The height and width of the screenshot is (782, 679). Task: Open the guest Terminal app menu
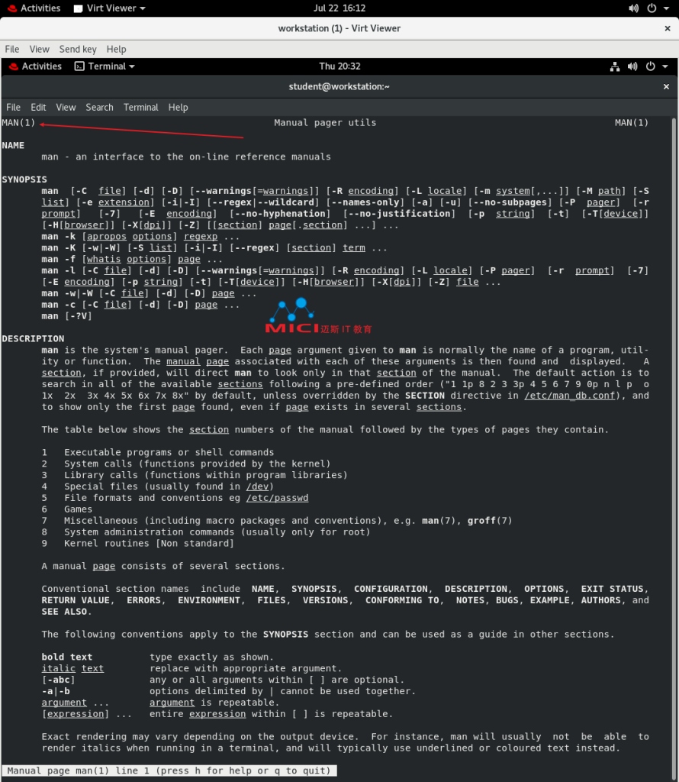[105, 66]
